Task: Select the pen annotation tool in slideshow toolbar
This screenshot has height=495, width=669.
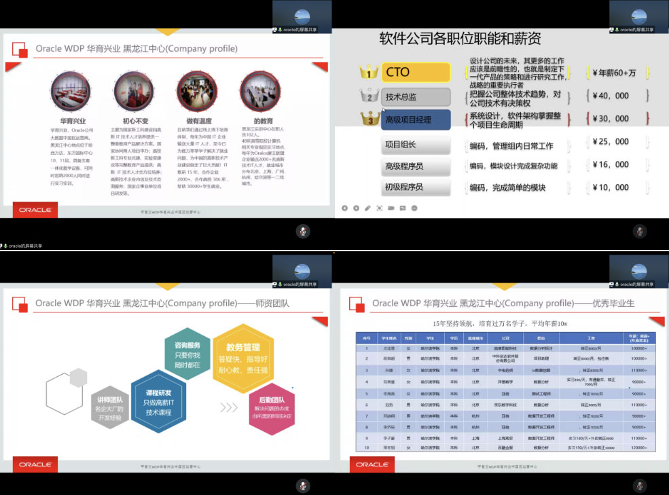Action: [367, 208]
